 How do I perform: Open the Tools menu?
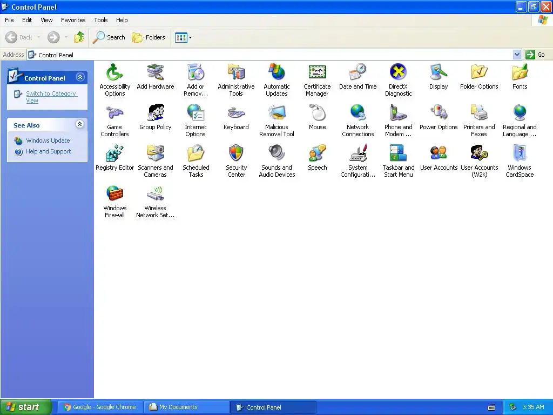pos(100,20)
